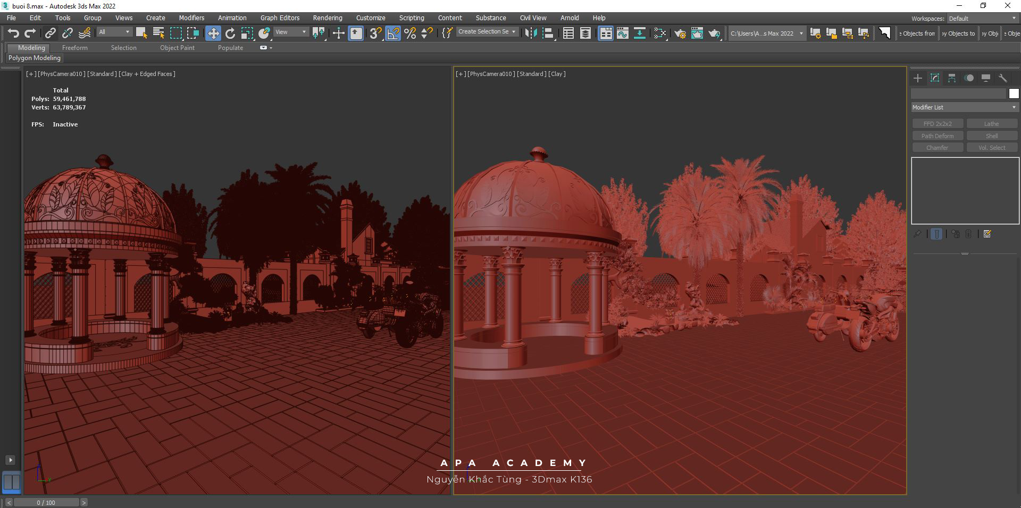Open the Schematic View icon
1021x508 pixels.
[x=639, y=33]
